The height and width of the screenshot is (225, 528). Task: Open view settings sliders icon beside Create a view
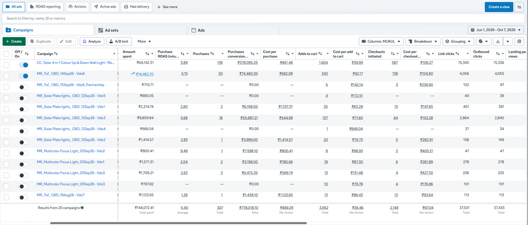tap(519, 6)
